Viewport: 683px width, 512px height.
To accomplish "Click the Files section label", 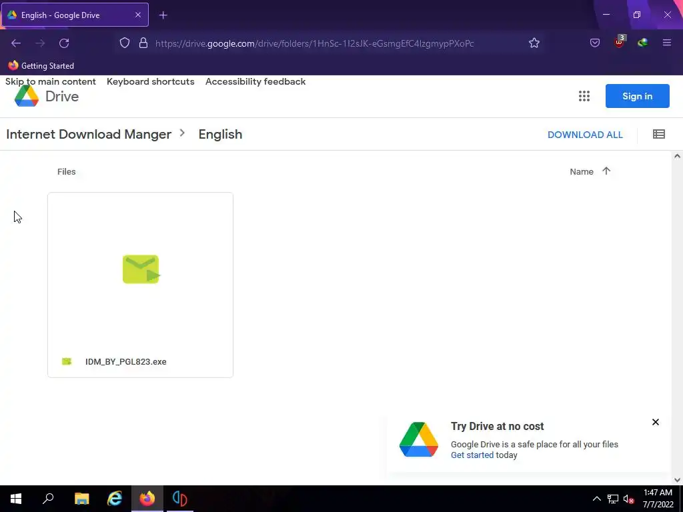I will click(x=67, y=171).
